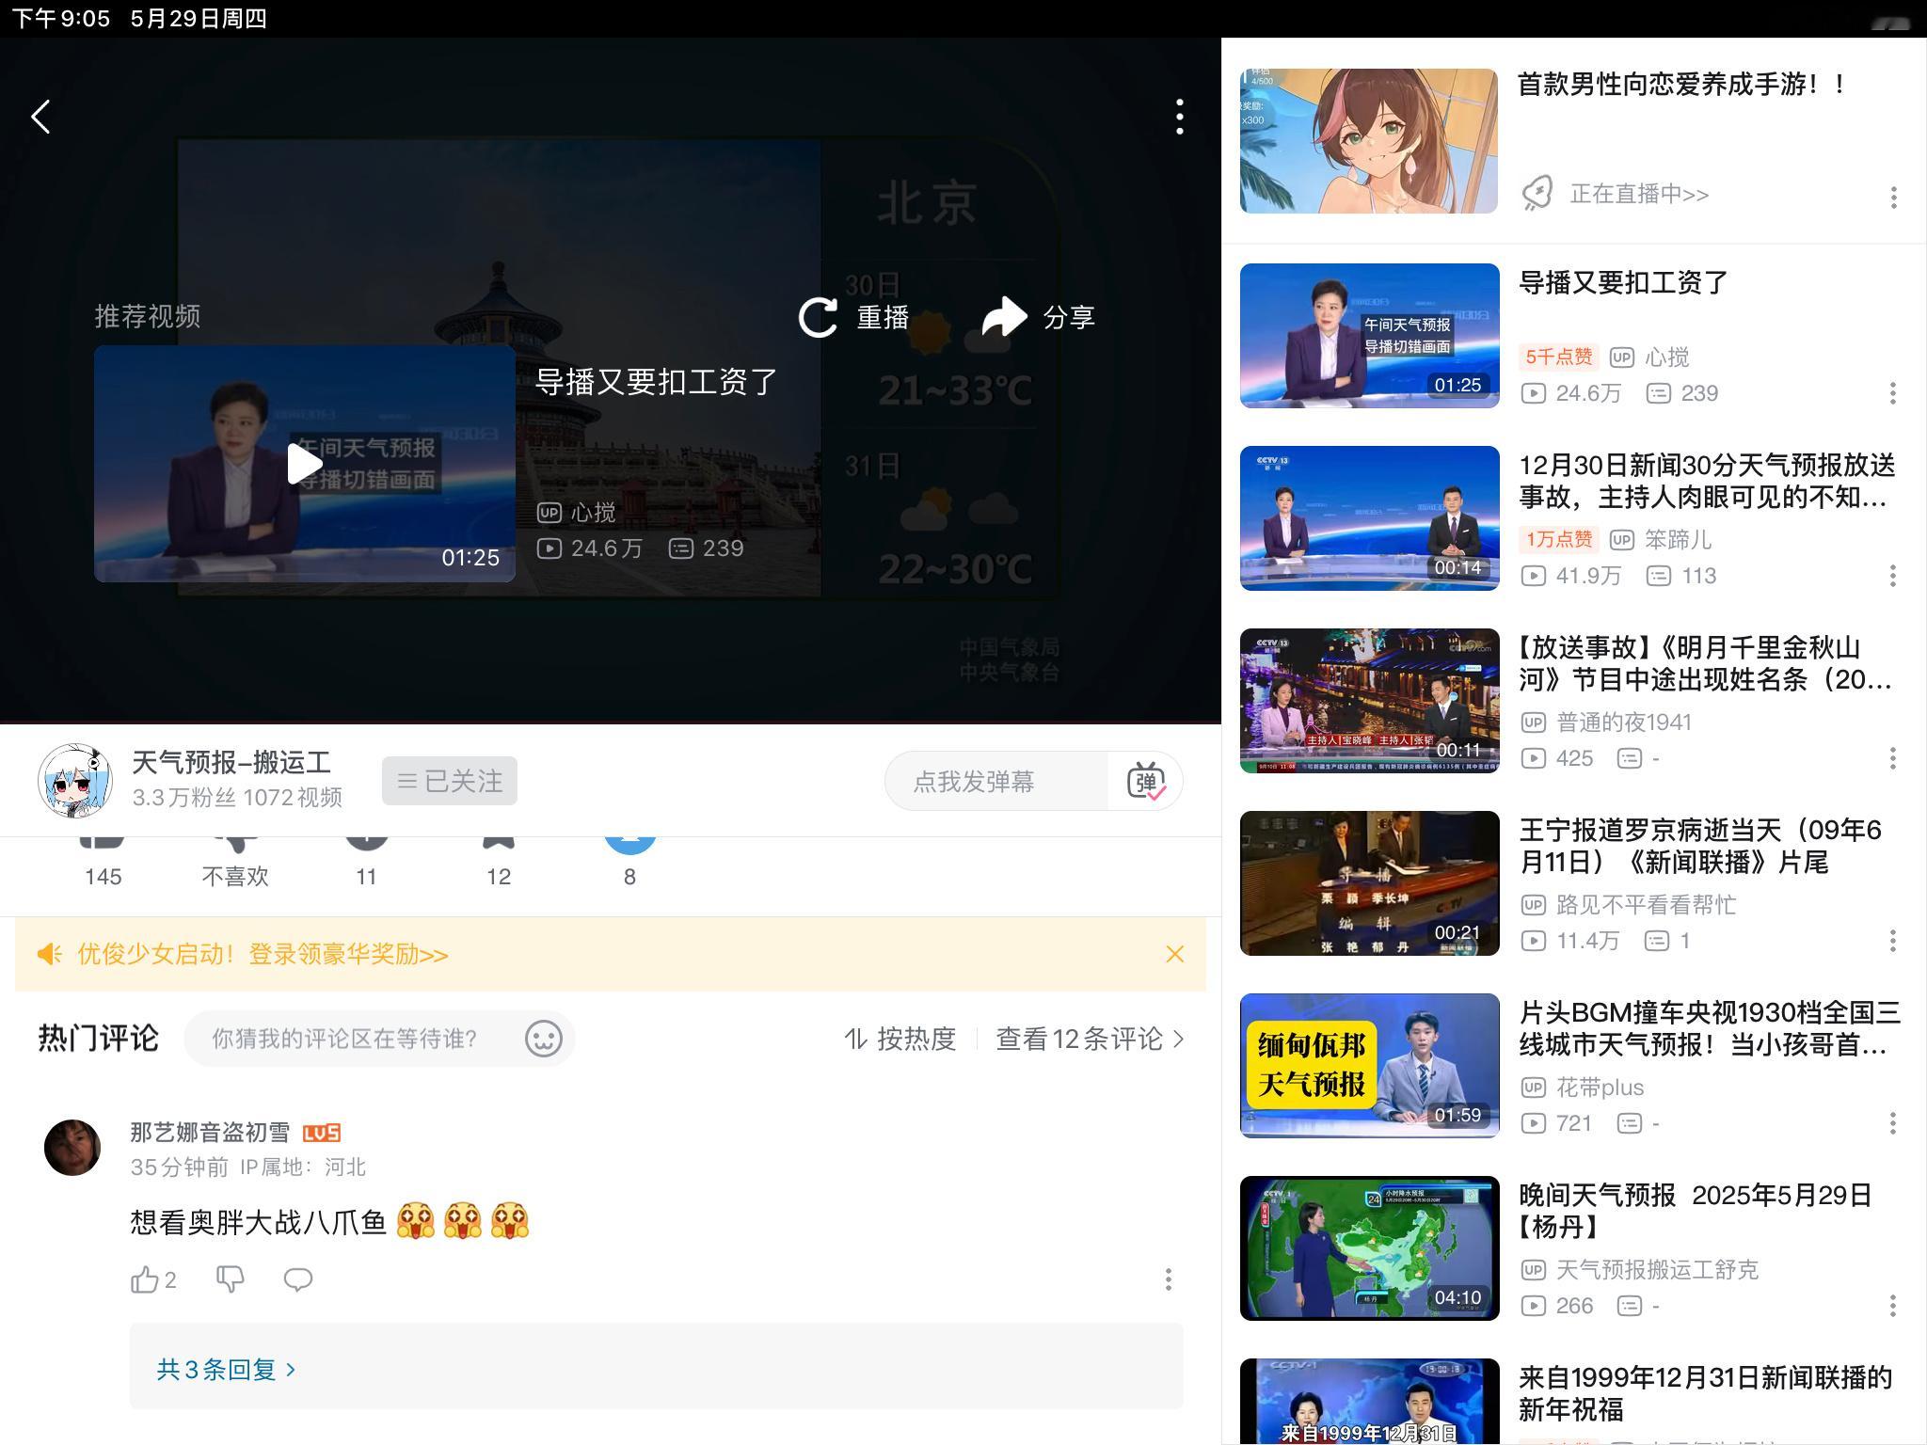Screen dimensions: 1927x1445
Task: Open the video player three-dot menu
Action: pos(1179,117)
